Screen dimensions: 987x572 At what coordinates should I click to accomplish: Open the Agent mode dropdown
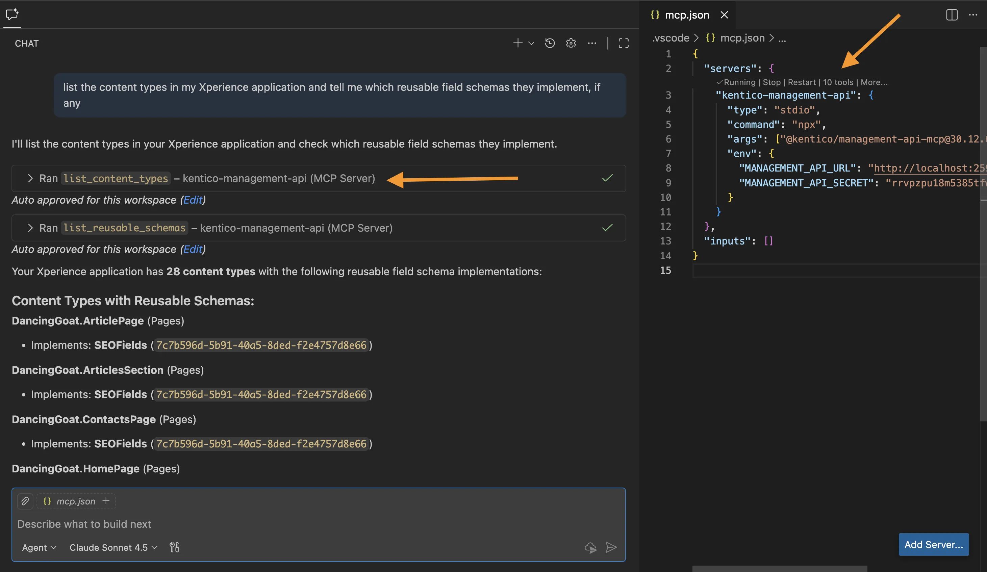pyautogui.click(x=39, y=547)
